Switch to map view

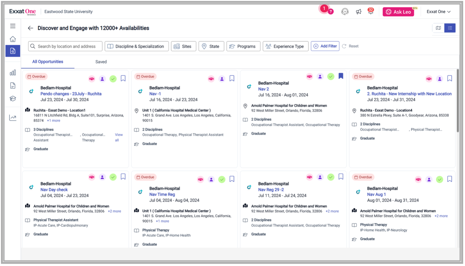coord(438,28)
